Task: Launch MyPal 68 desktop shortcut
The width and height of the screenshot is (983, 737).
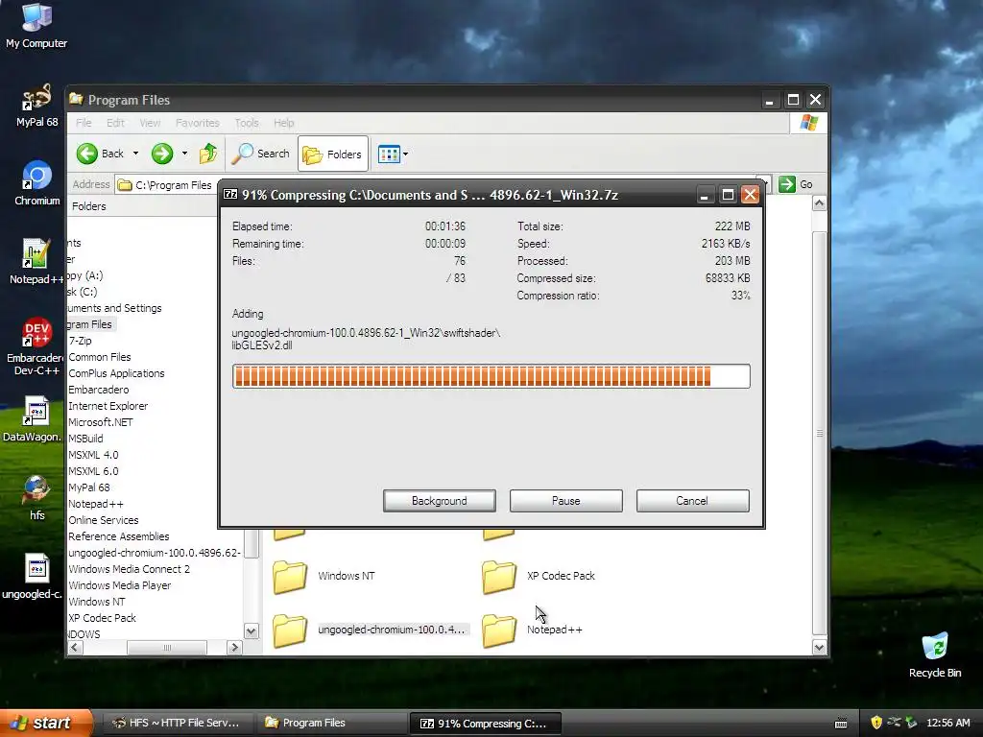Action: coord(36,106)
